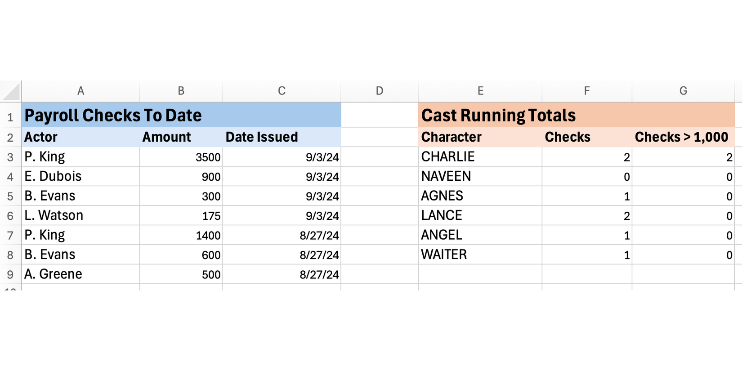The width and height of the screenshot is (742, 371).
Task: Select column A header
Action: 80,91
